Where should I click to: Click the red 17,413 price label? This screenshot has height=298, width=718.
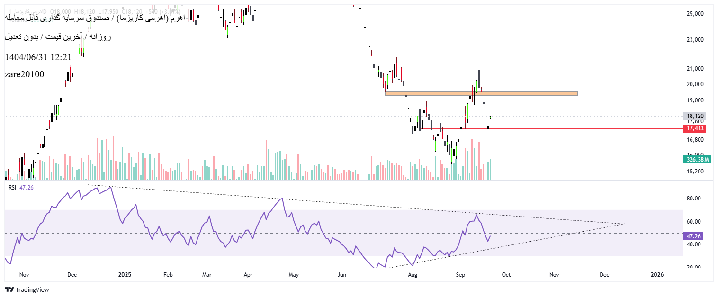[x=695, y=128]
